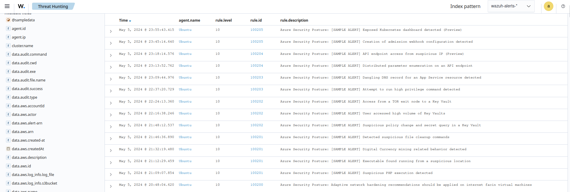Viewport: 570px width, 192px height.
Task: Click the Wazuh logo home icon
Action: 21,6
